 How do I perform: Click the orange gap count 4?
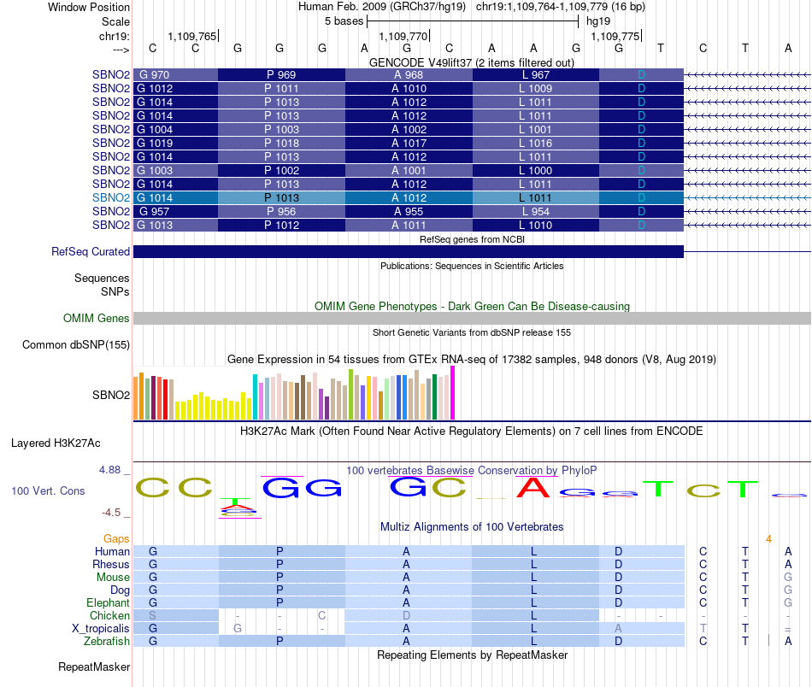click(x=769, y=539)
